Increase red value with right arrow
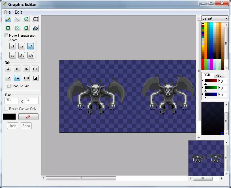The height and width of the screenshot is (188, 231). (219, 81)
